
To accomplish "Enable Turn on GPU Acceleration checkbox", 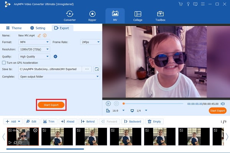I will pos(4,63).
